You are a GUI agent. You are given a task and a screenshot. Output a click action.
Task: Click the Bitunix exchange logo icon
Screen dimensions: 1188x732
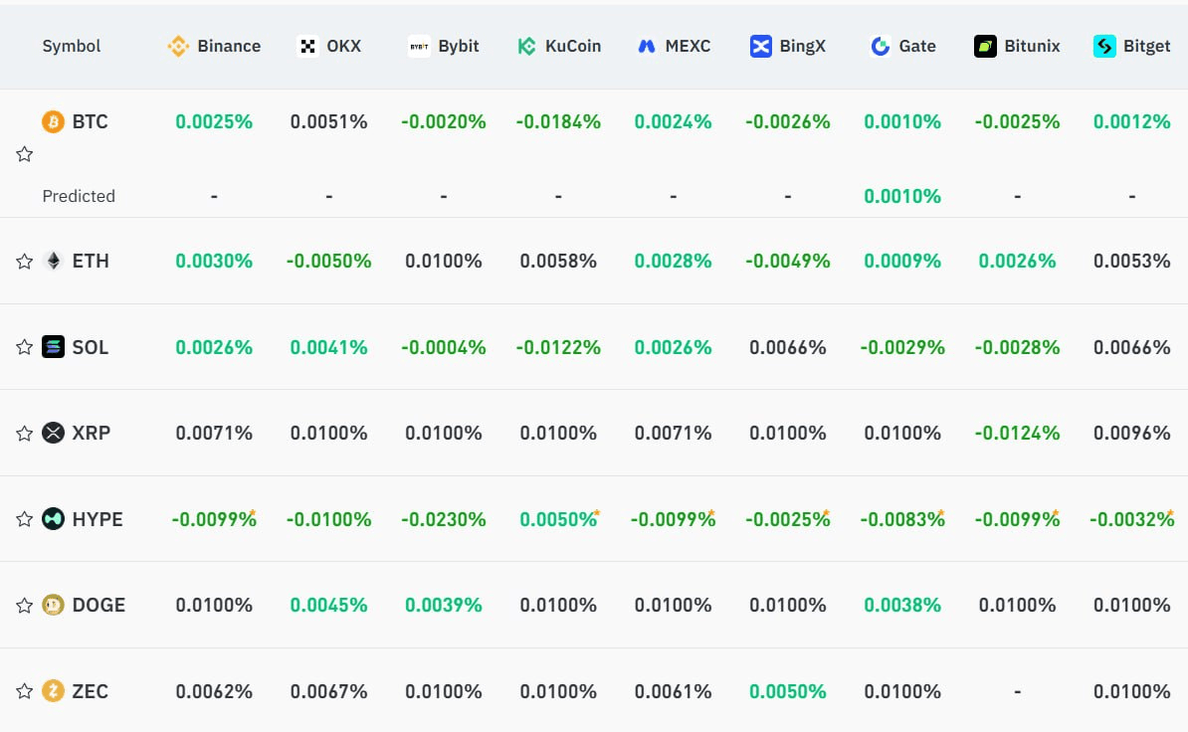pyautogui.click(x=985, y=46)
